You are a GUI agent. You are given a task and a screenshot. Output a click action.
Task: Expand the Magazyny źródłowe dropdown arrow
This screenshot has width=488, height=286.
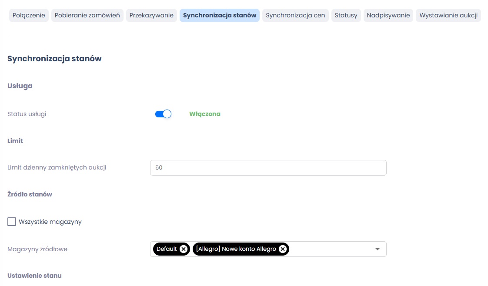tap(377, 249)
